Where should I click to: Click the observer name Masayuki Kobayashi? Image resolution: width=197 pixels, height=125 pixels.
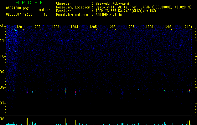(112, 3)
